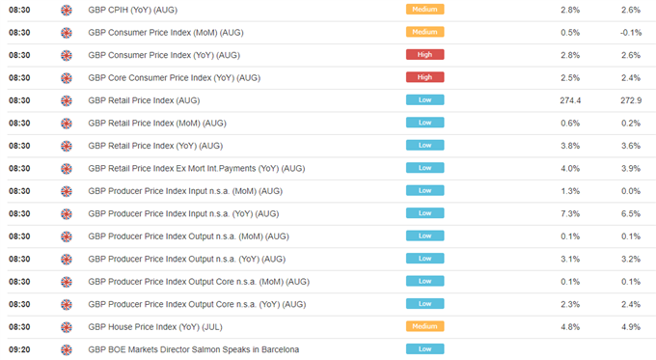
Task: Click UK flag on Producer Price Index Input (MoM) row
Action: [67, 191]
